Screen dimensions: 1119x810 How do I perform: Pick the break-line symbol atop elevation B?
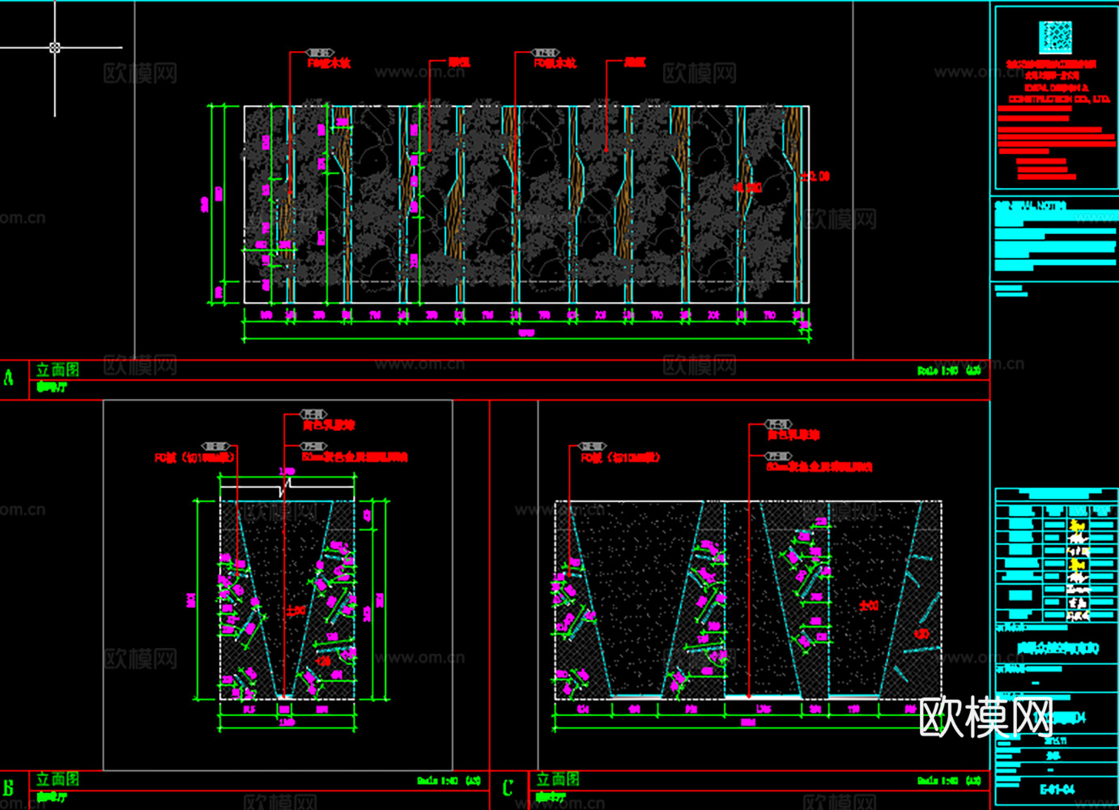(x=284, y=488)
